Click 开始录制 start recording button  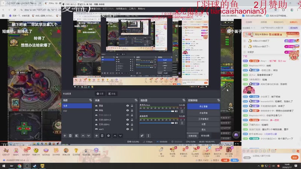tap(203, 113)
